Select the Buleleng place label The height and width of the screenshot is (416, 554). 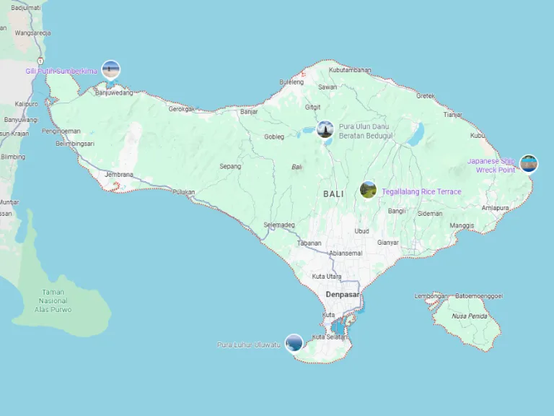[x=292, y=82]
